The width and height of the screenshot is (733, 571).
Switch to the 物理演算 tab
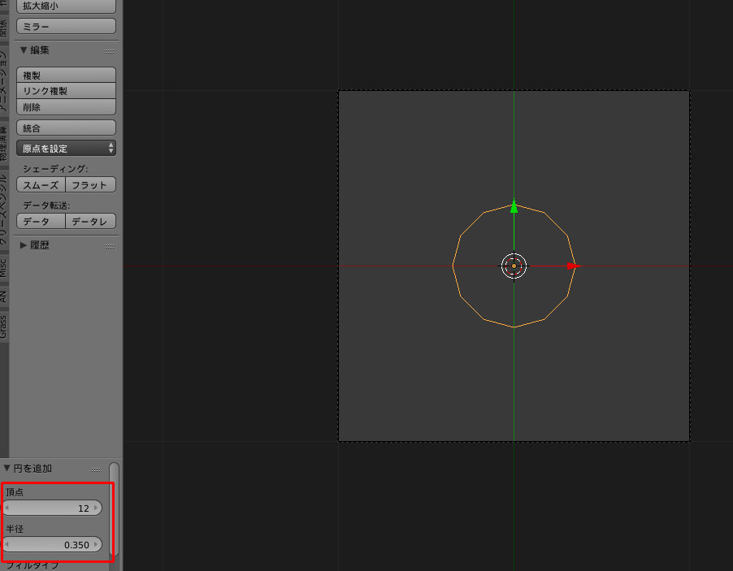click(4, 144)
